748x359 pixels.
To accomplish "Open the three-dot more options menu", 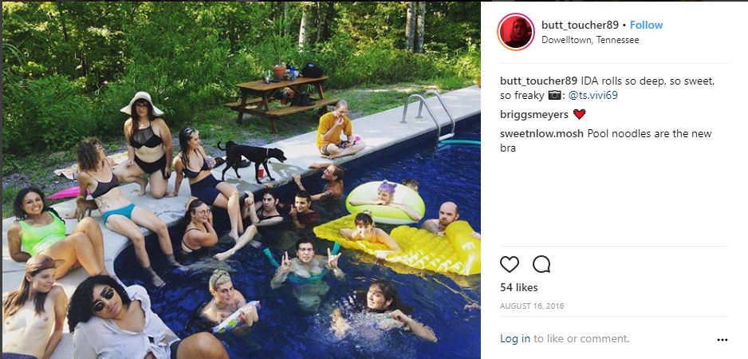I will [x=722, y=340].
